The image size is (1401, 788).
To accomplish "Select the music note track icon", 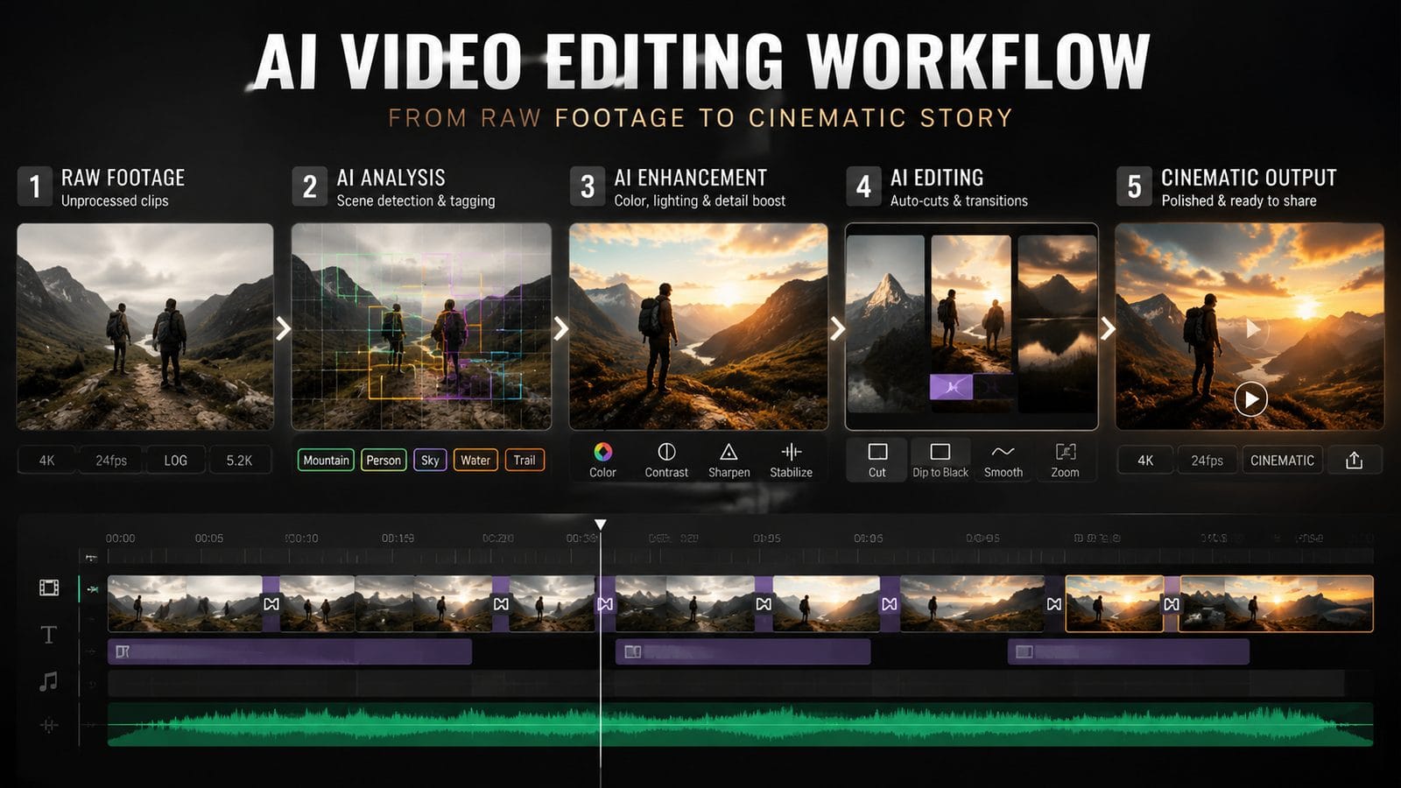I will (49, 680).
